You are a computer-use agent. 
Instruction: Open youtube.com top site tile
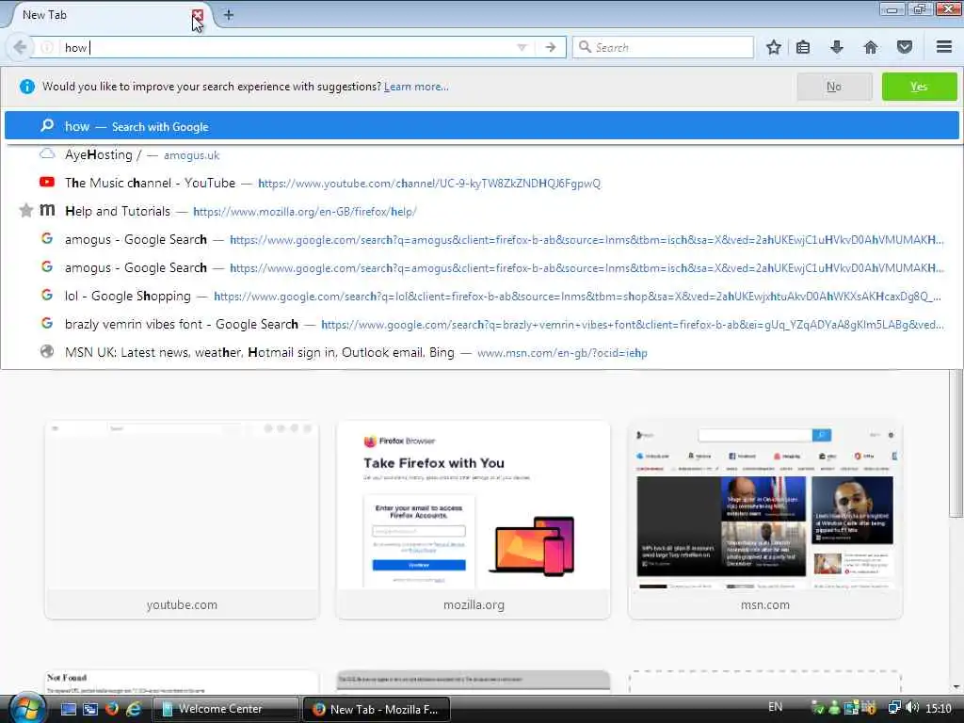coord(182,520)
